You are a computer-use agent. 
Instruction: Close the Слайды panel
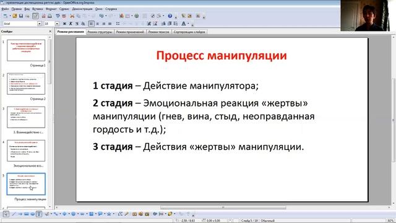(x=50, y=32)
